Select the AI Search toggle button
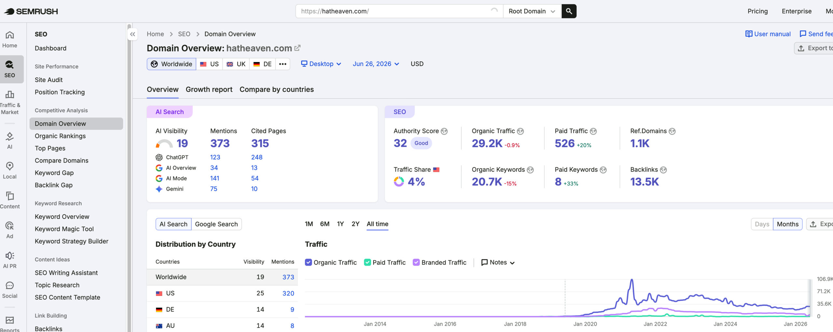 (173, 224)
